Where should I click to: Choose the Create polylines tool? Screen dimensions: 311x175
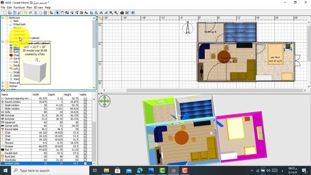click(x=77, y=13)
